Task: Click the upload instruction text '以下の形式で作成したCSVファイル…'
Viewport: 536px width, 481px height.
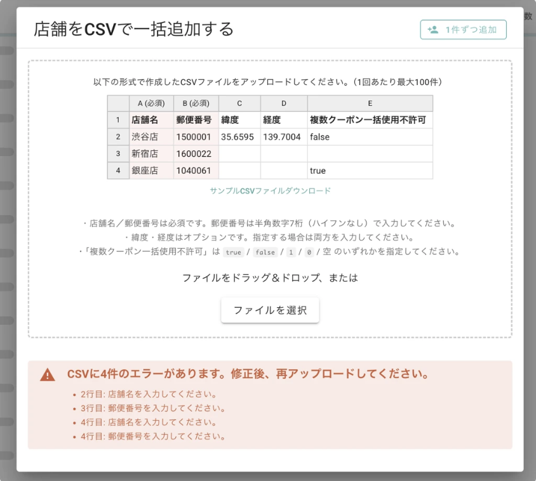Action: [268, 82]
